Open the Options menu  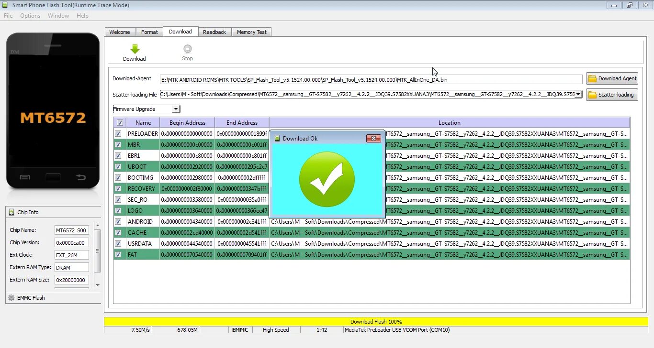(30, 16)
